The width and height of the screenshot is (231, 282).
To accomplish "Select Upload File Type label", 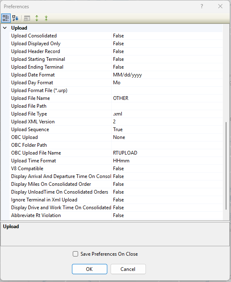I will click(29, 114).
